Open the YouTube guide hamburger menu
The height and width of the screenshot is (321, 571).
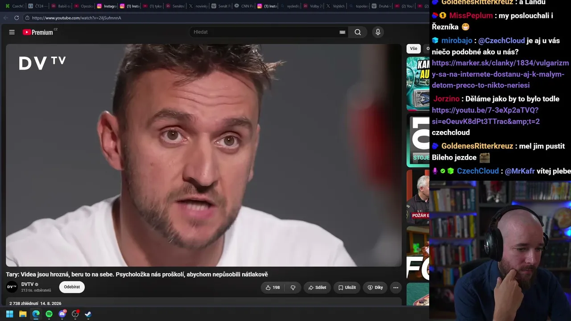click(12, 32)
